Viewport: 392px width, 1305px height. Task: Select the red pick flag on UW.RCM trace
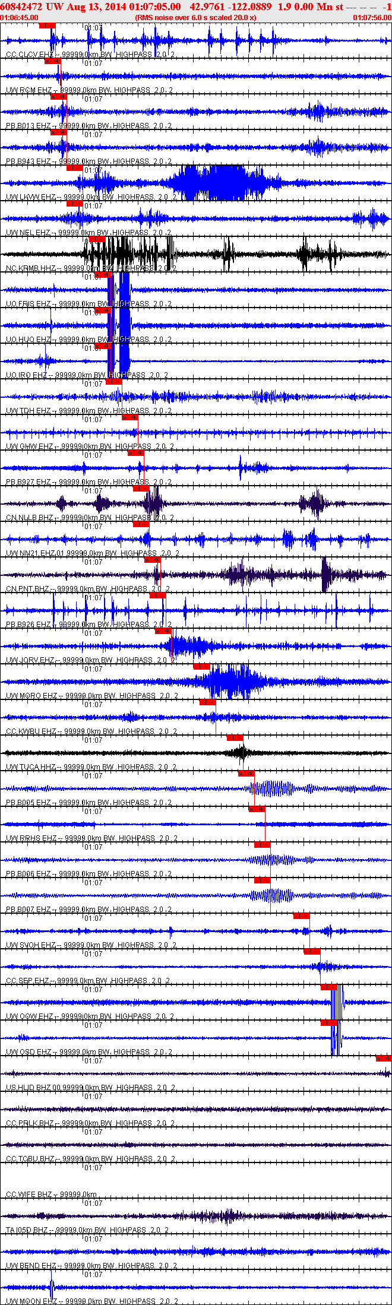pos(53,61)
